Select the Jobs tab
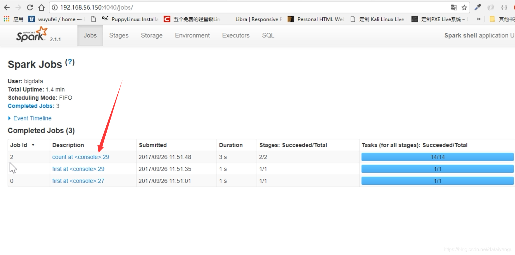 click(90, 36)
